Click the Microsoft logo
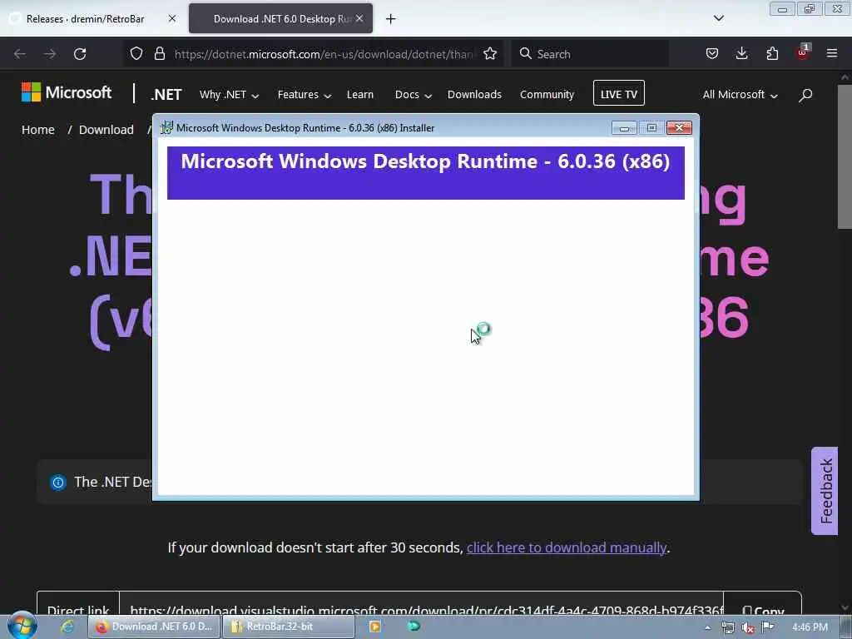The width and height of the screenshot is (852, 639). pyautogui.click(x=67, y=92)
